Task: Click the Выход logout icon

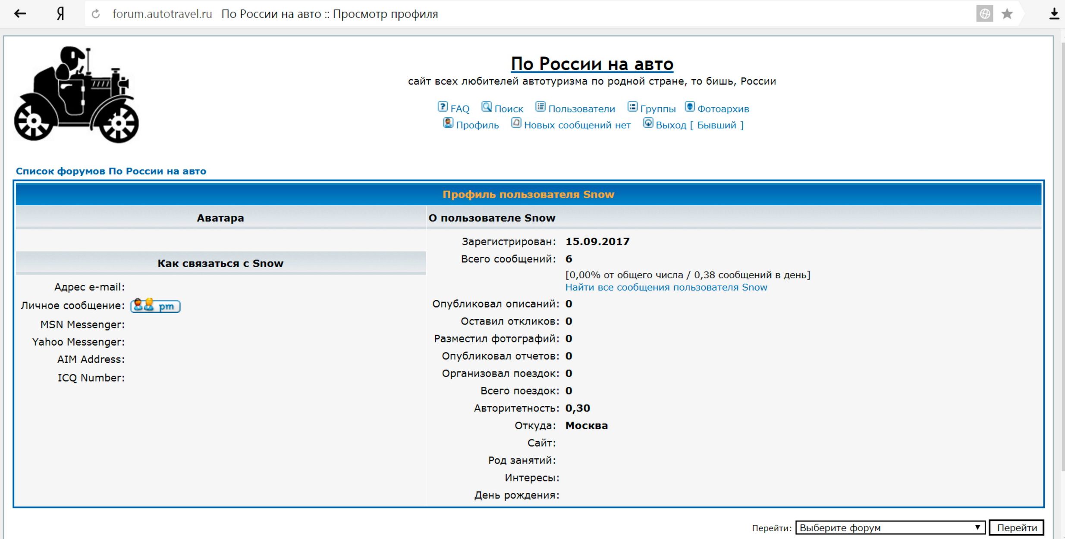Action: (648, 123)
